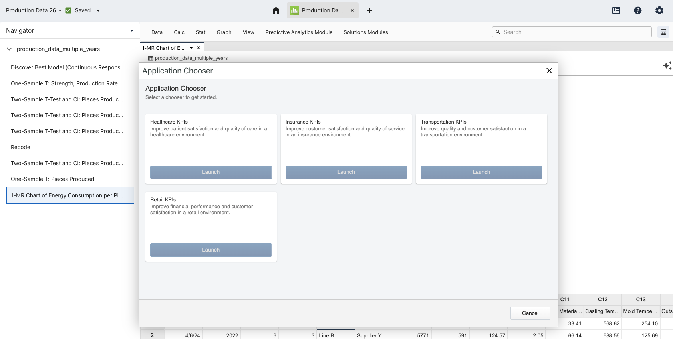Select the C13 column header

pos(641,299)
